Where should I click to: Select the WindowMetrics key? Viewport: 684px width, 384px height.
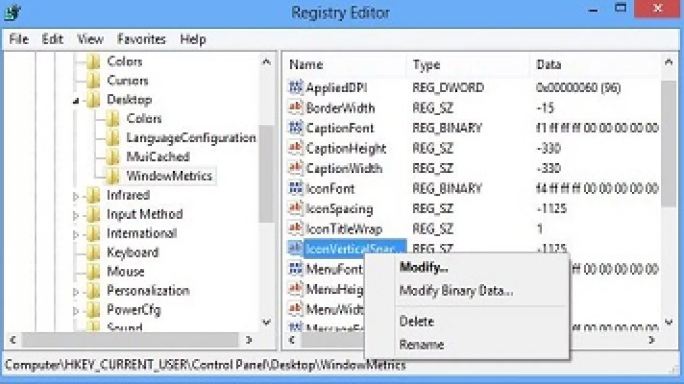(x=169, y=176)
